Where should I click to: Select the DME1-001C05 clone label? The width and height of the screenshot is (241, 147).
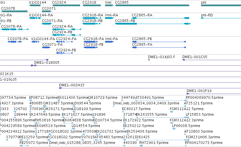pyautogui.click(x=195, y=57)
